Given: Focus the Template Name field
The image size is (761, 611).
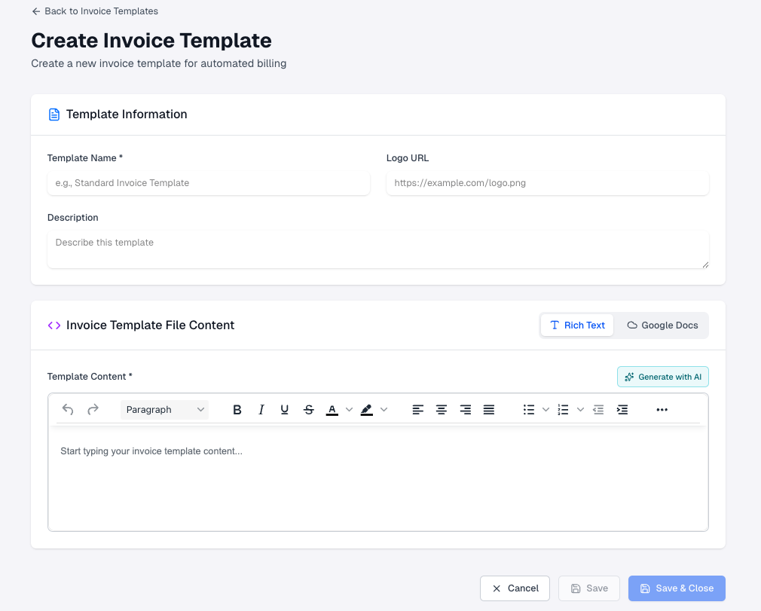Looking at the screenshot, I should coord(209,183).
